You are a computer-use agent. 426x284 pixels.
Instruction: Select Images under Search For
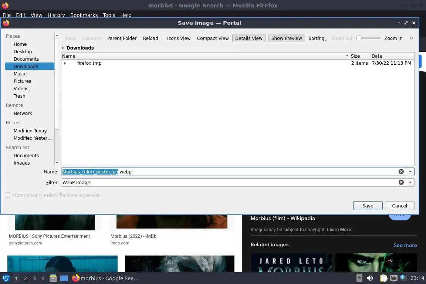[30, 163]
